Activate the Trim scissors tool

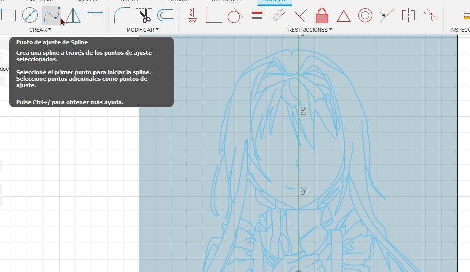click(x=144, y=15)
